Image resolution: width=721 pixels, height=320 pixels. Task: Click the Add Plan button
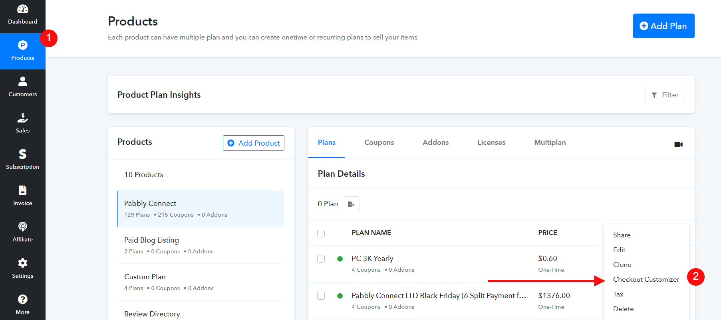(x=663, y=26)
